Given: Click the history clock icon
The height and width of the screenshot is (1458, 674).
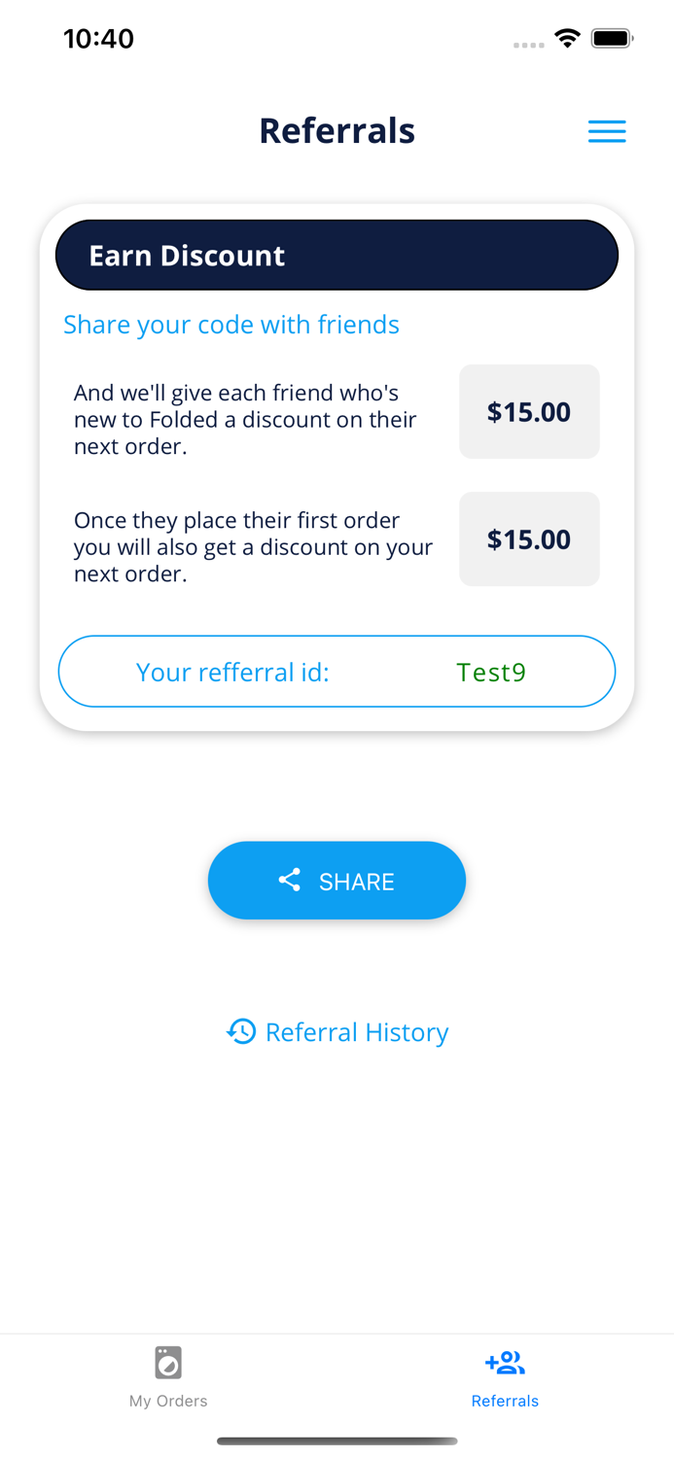Looking at the screenshot, I should [241, 1031].
